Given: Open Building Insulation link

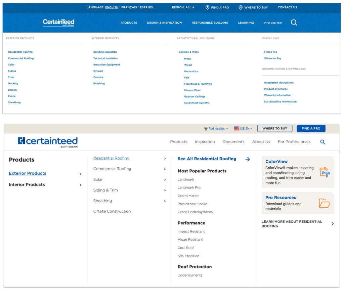Looking at the screenshot, I should tap(105, 52).
